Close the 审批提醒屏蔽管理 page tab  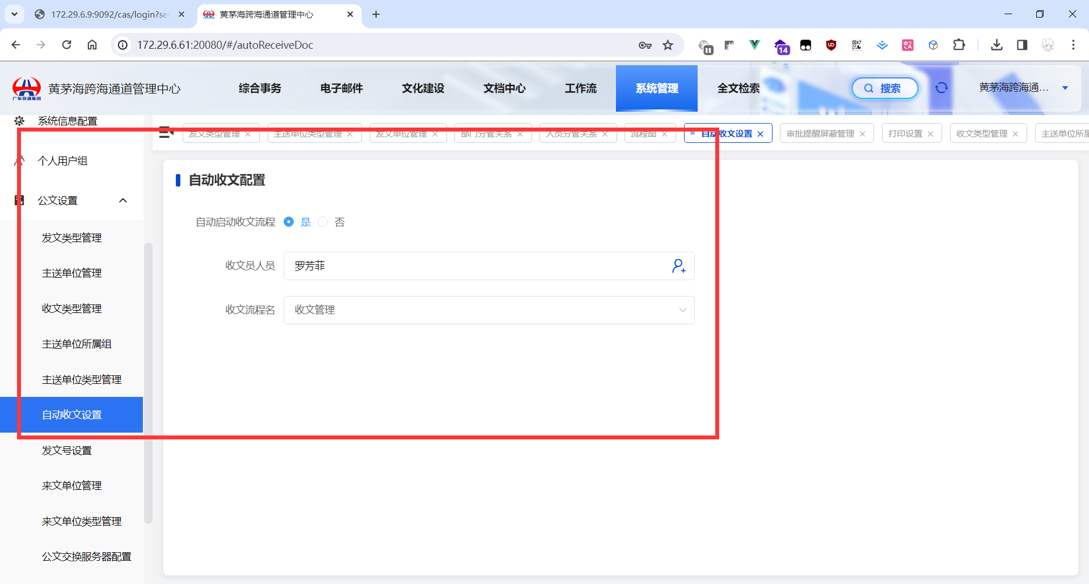click(862, 134)
